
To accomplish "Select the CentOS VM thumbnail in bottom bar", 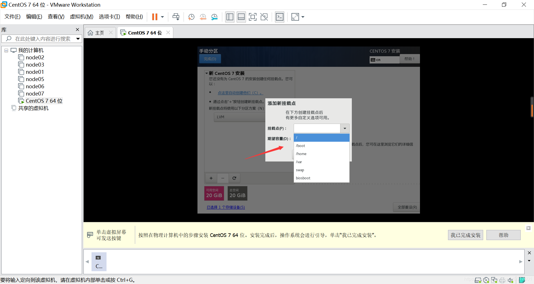I will click(99, 262).
